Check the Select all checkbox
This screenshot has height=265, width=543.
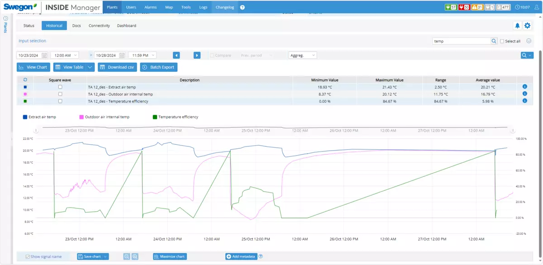click(502, 41)
